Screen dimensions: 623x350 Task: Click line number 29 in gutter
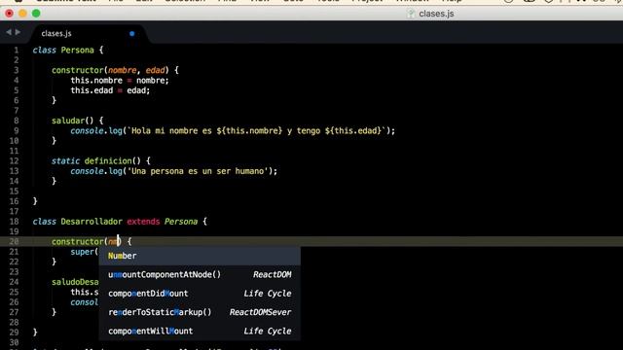14,332
